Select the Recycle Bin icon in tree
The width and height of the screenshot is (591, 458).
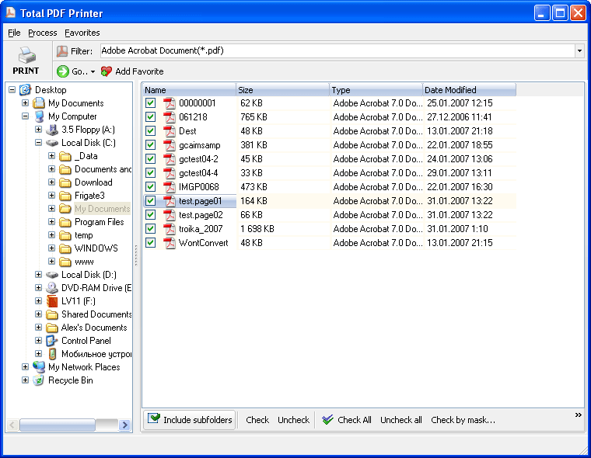point(39,380)
